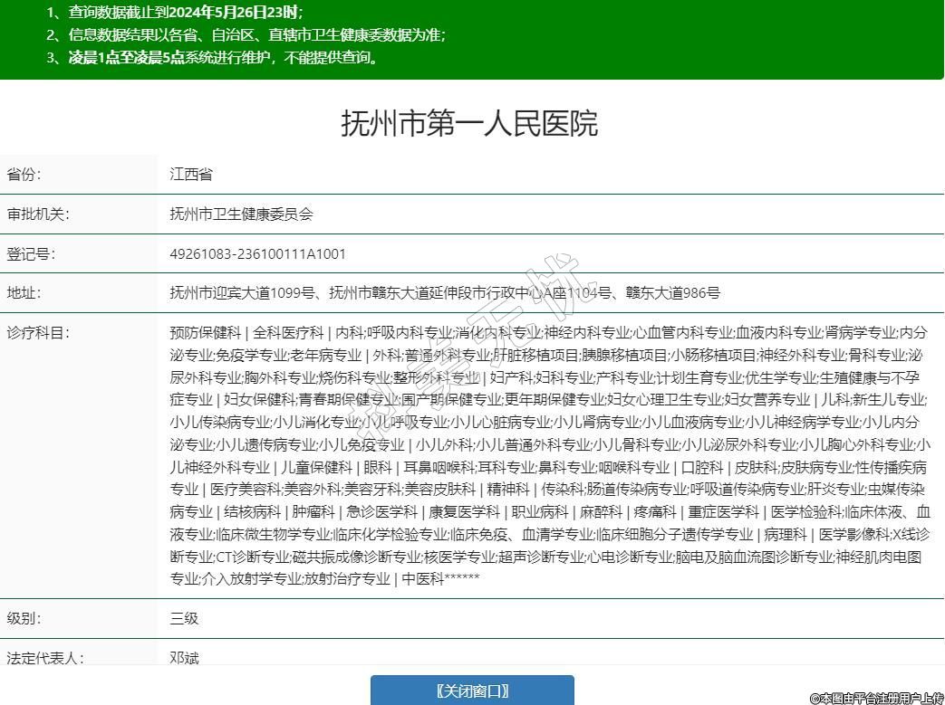Click the 审批机关 row label

click(37, 214)
